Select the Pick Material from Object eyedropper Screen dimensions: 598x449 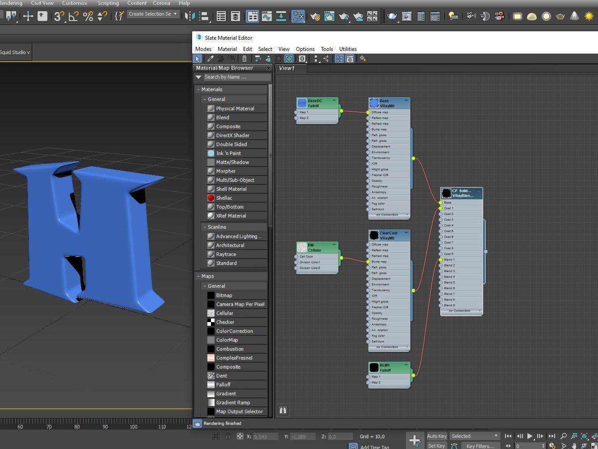click(210, 59)
